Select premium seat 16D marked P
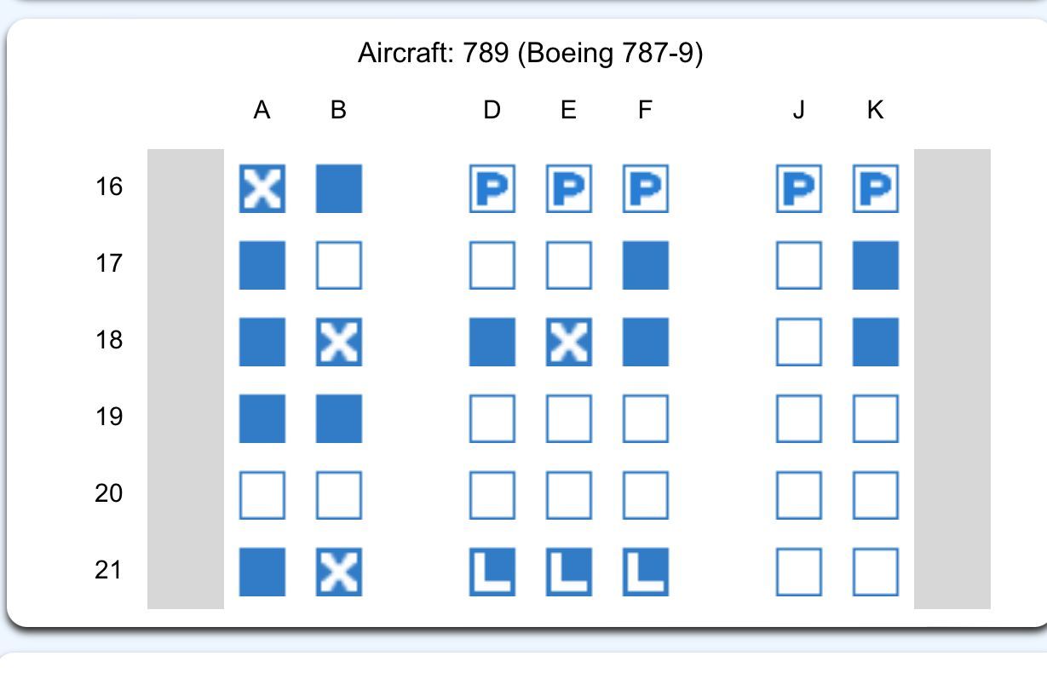 [x=492, y=188]
